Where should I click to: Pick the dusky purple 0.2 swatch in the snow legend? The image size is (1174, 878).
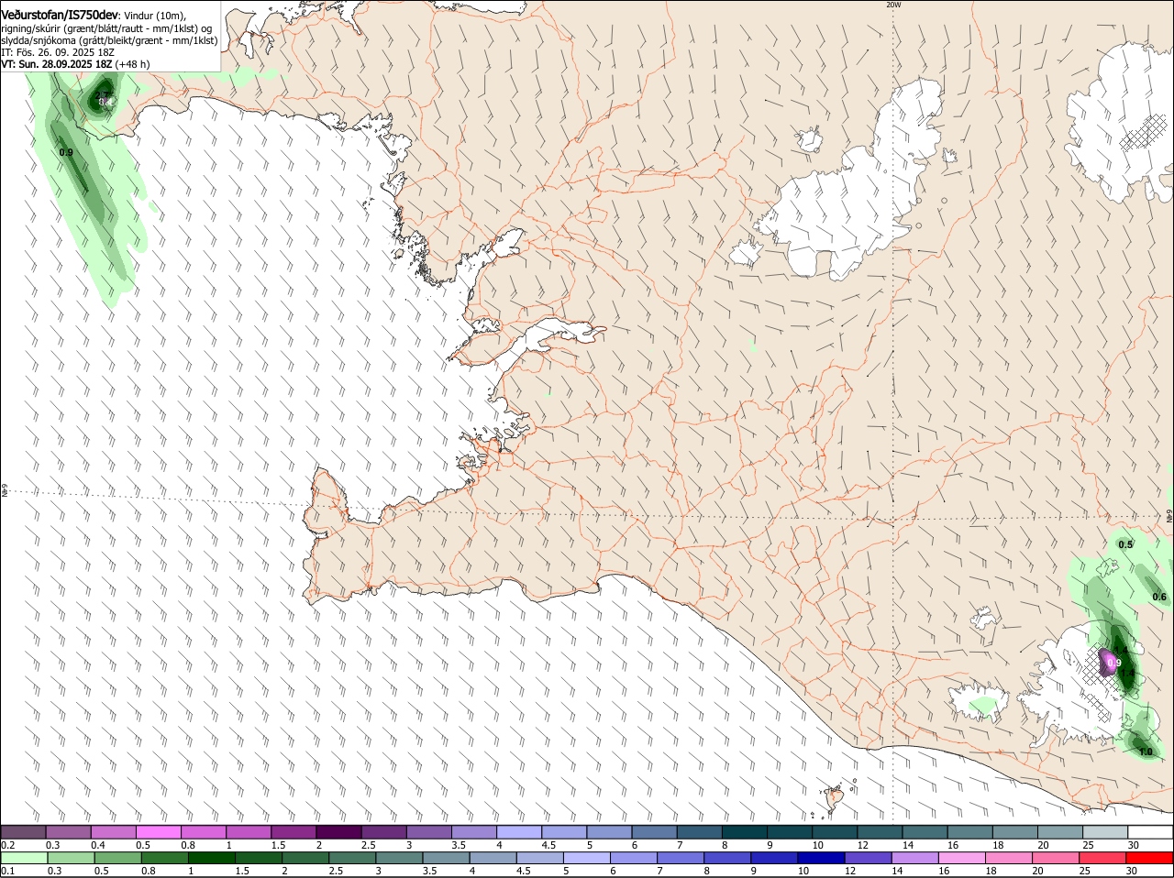(x=23, y=832)
